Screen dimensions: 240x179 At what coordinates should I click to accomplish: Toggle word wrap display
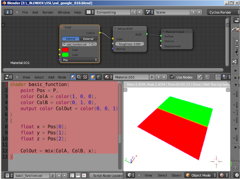[x=78, y=176]
